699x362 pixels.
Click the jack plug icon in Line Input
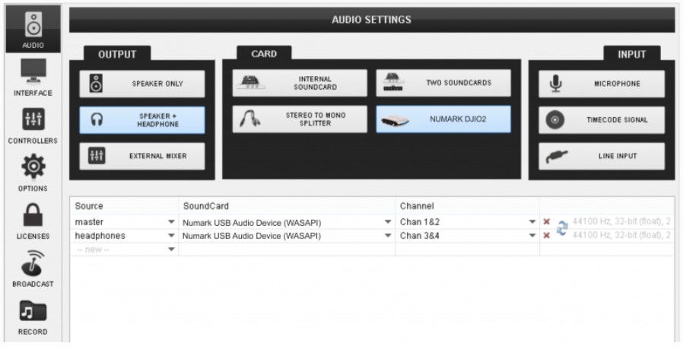coord(557,157)
